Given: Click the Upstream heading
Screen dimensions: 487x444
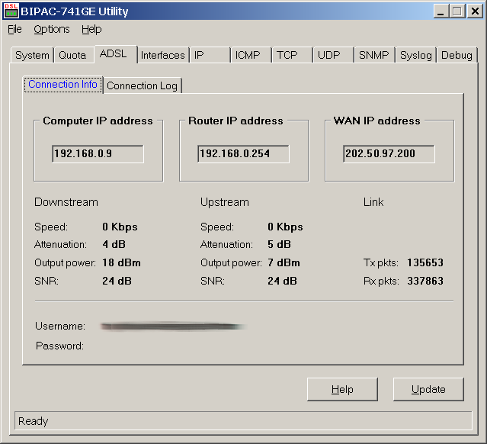Looking at the screenshot, I should pyautogui.click(x=225, y=202).
